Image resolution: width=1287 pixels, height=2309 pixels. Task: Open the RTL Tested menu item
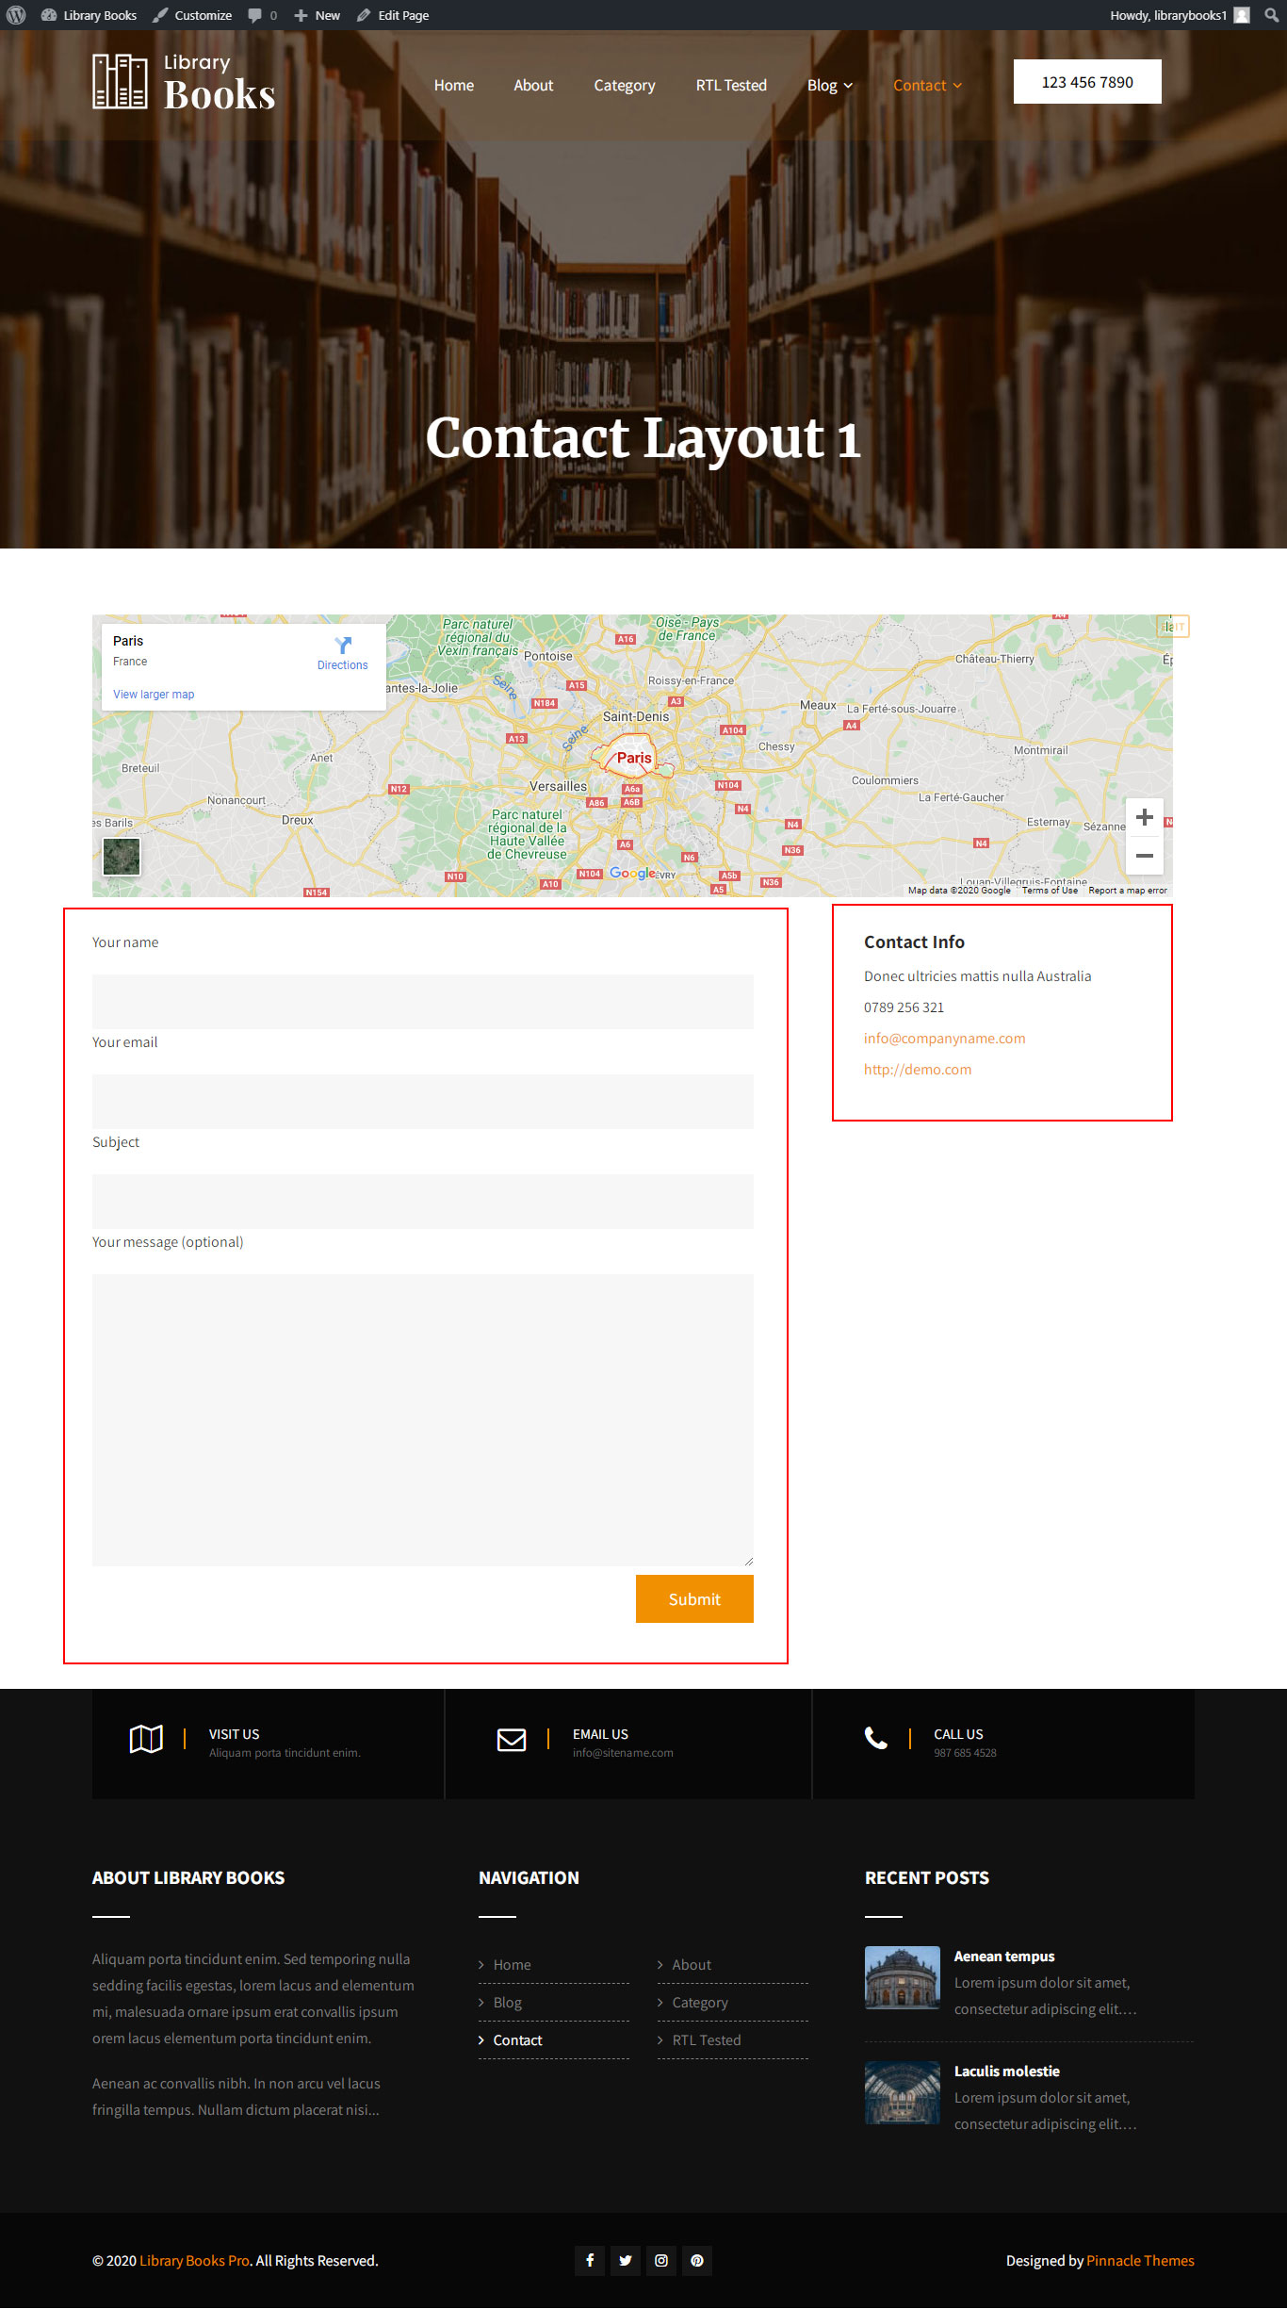pos(731,86)
